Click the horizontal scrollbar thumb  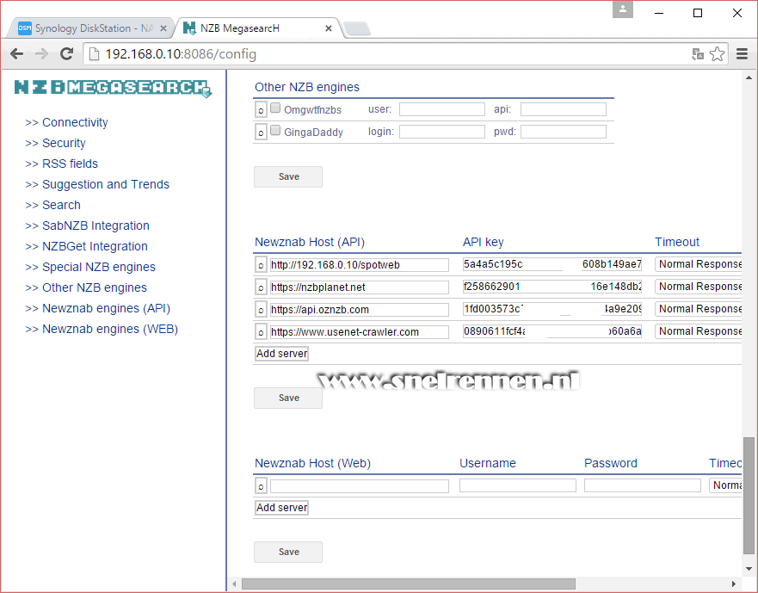(409, 584)
